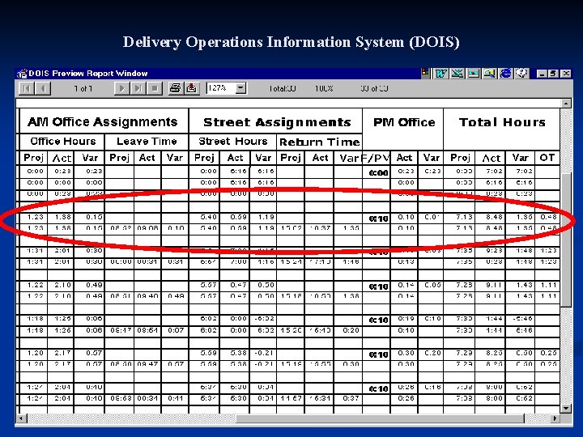This screenshot has height=437, width=583.
Task: Click into the 127% zoom field
Action: 221,88
